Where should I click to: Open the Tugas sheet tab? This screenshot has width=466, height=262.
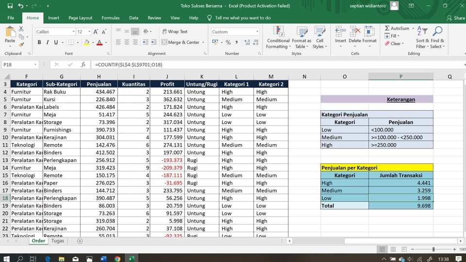pyautogui.click(x=58, y=241)
